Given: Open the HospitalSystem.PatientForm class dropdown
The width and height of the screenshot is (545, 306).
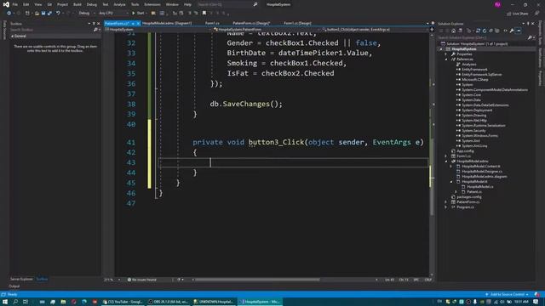Looking at the screenshot, I should (x=266, y=30).
